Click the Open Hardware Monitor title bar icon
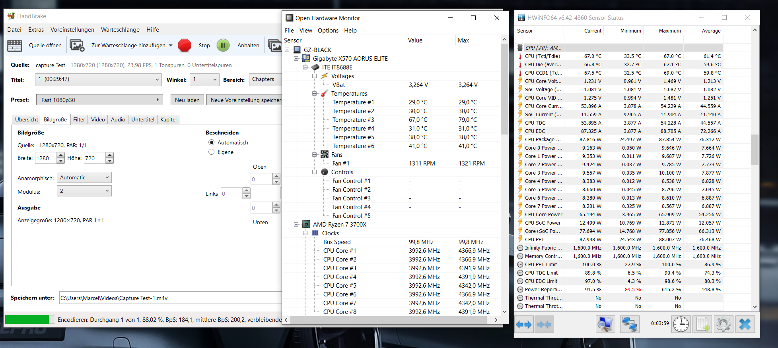 (290, 18)
